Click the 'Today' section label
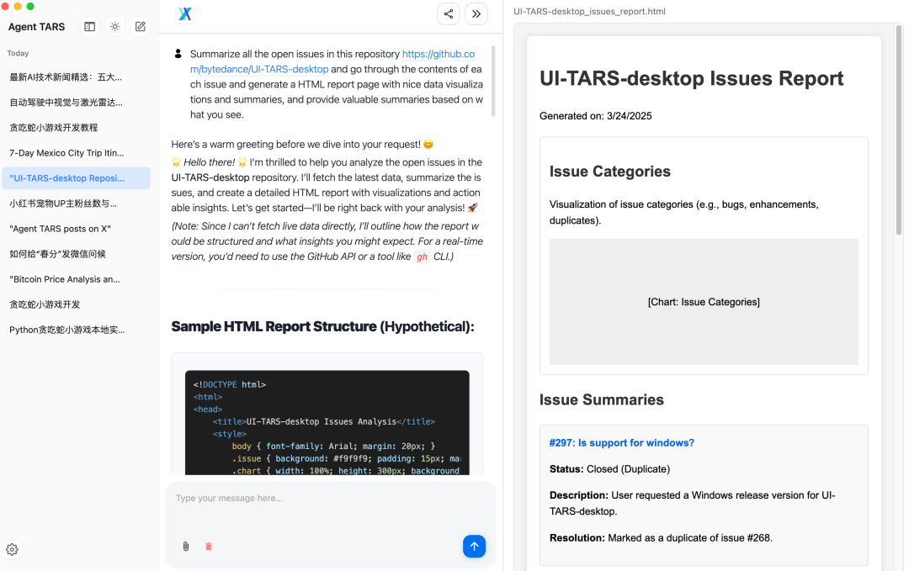909x571 pixels. pyautogui.click(x=18, y=53)
